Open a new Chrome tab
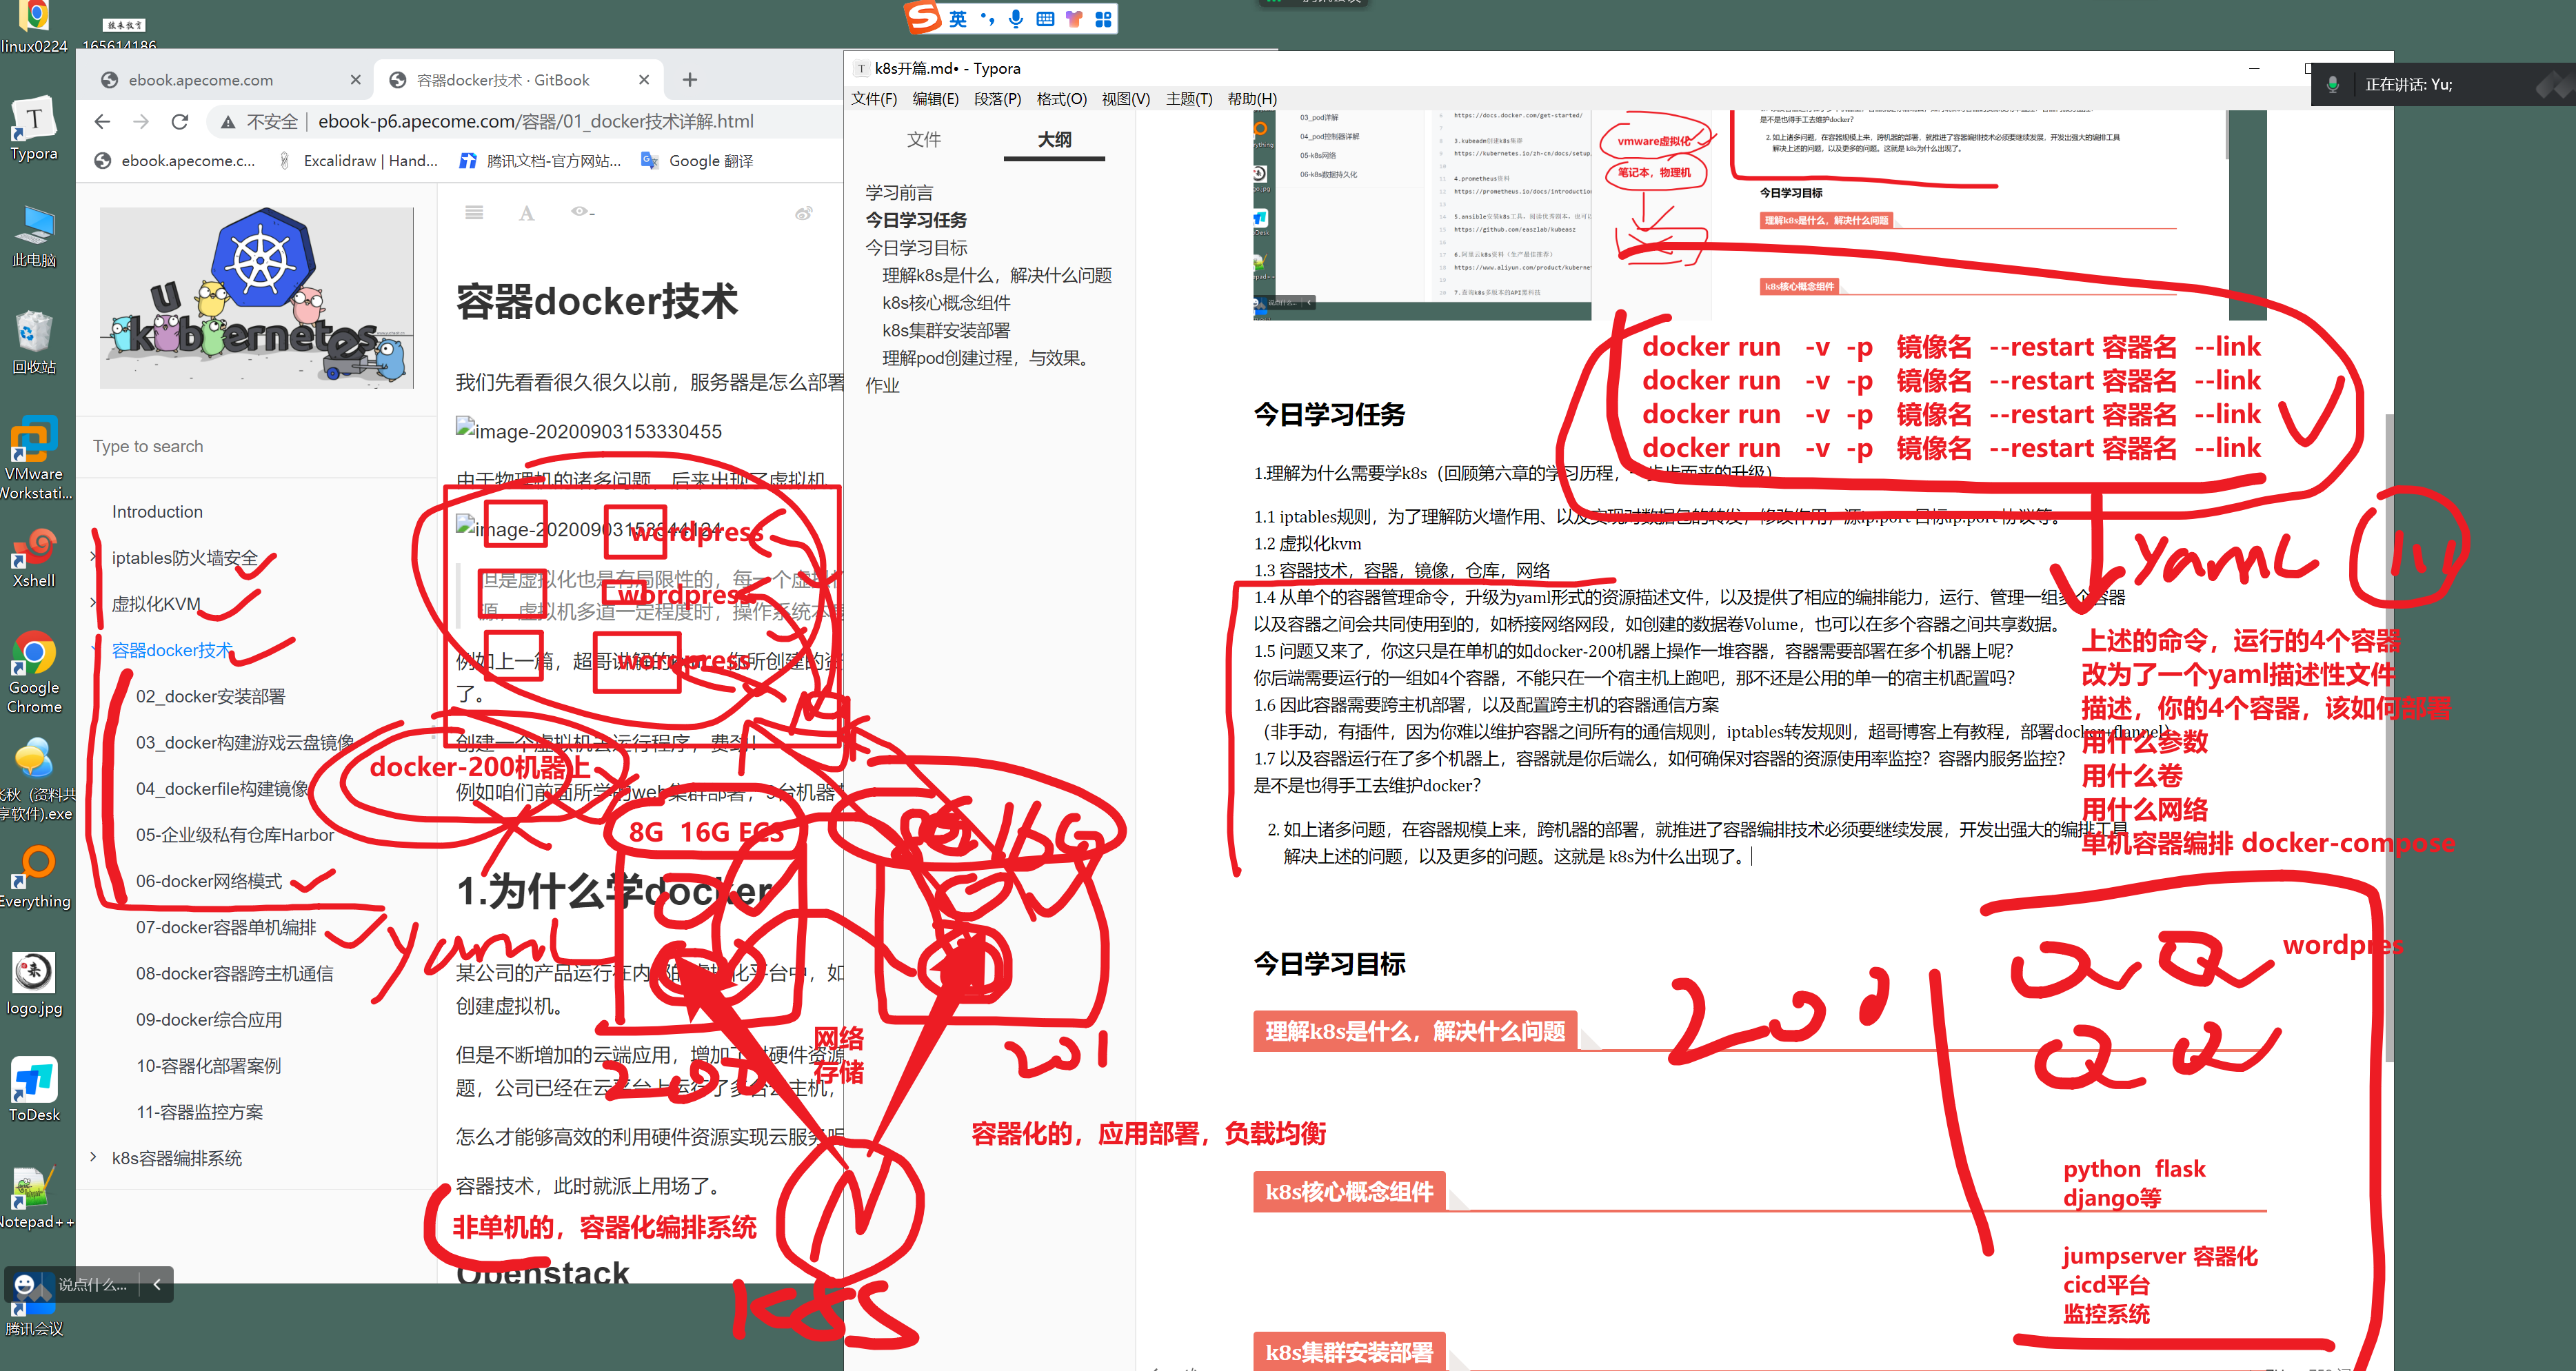Image resolution: width=2576 pixels, height=1371 pixels. [690, 80]
